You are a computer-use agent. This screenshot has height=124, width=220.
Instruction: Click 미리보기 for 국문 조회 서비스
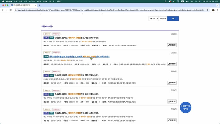(x=174, y=34)
